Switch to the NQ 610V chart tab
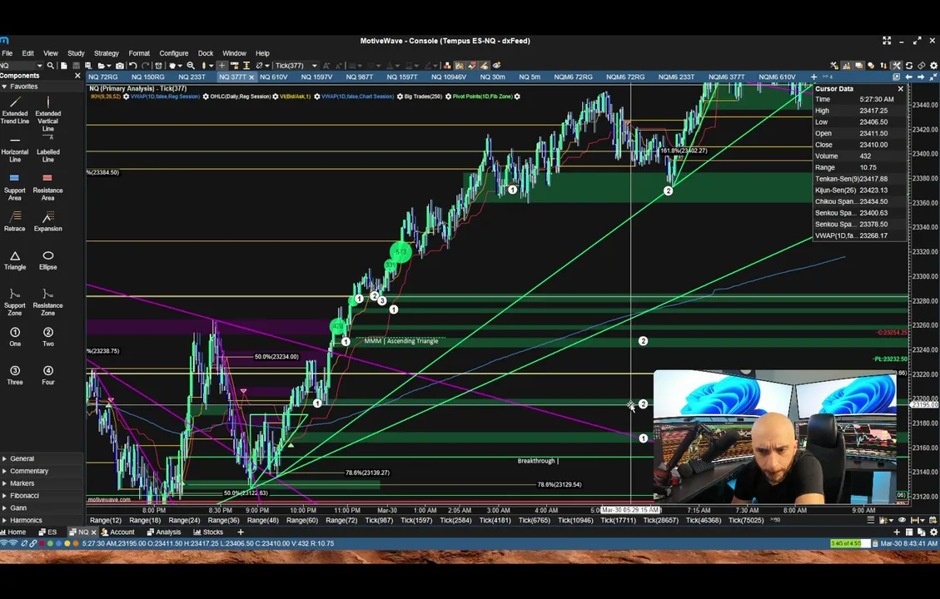Screen dimensions: 940x599 click(x=273, y=77)
